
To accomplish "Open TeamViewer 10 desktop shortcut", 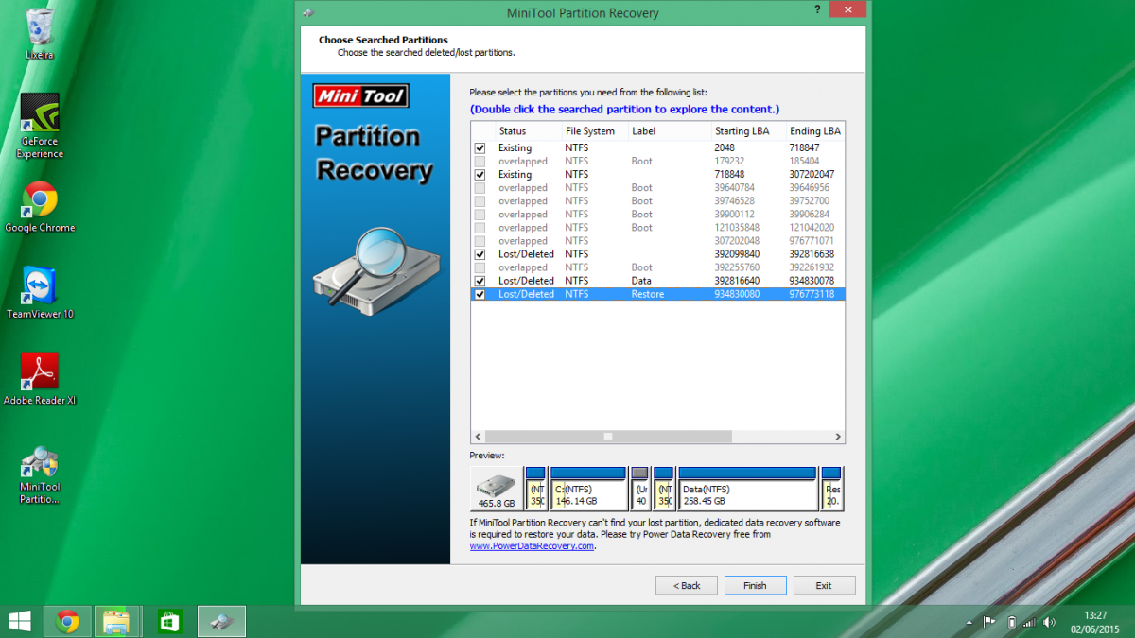I will 40,292.
